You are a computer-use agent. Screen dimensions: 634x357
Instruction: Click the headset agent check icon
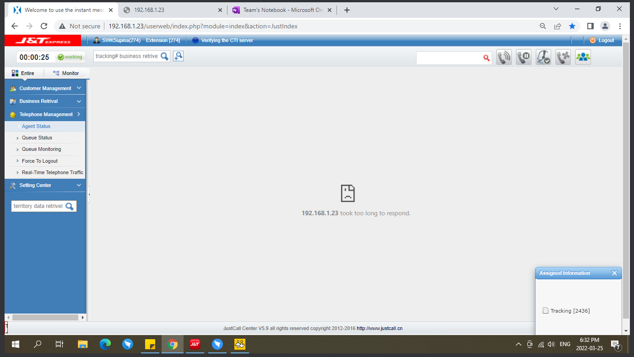(543, 57)
